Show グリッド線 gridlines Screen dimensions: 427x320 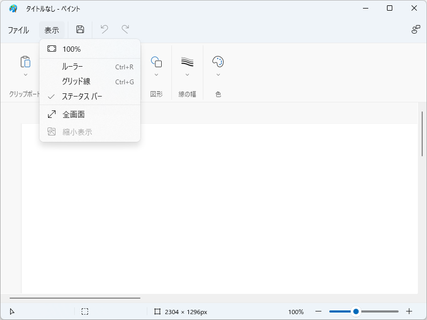(76, 82)
